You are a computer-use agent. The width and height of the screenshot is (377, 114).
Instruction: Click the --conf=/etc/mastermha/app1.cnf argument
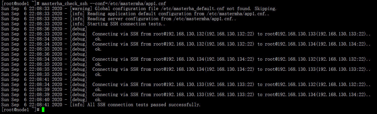(128, 4)
